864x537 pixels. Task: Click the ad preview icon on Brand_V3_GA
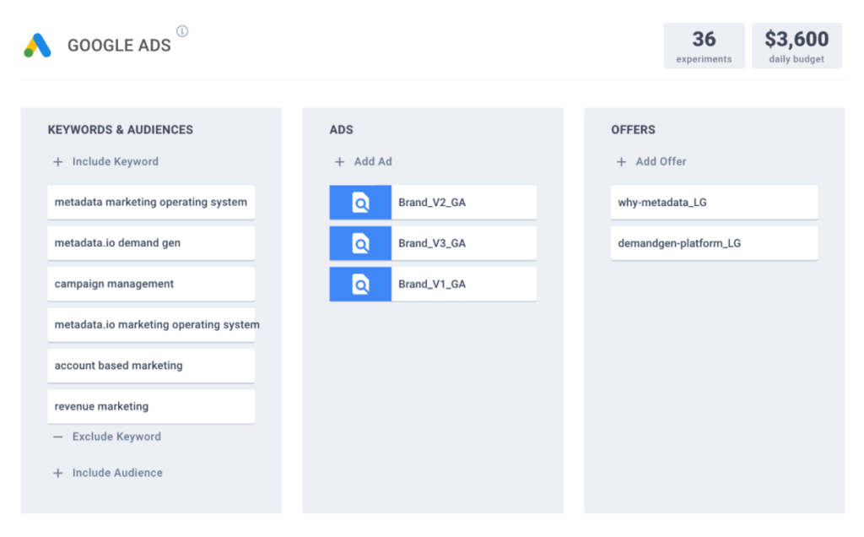pyautogui.click(x=359, y=243)
